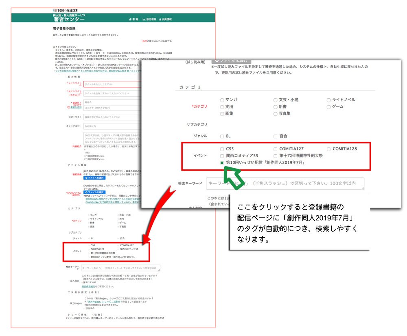Check the C95 event box in enlarged panel
This screenshot has width=407, height=336.
pyautogui.click(x=222, y=149)
